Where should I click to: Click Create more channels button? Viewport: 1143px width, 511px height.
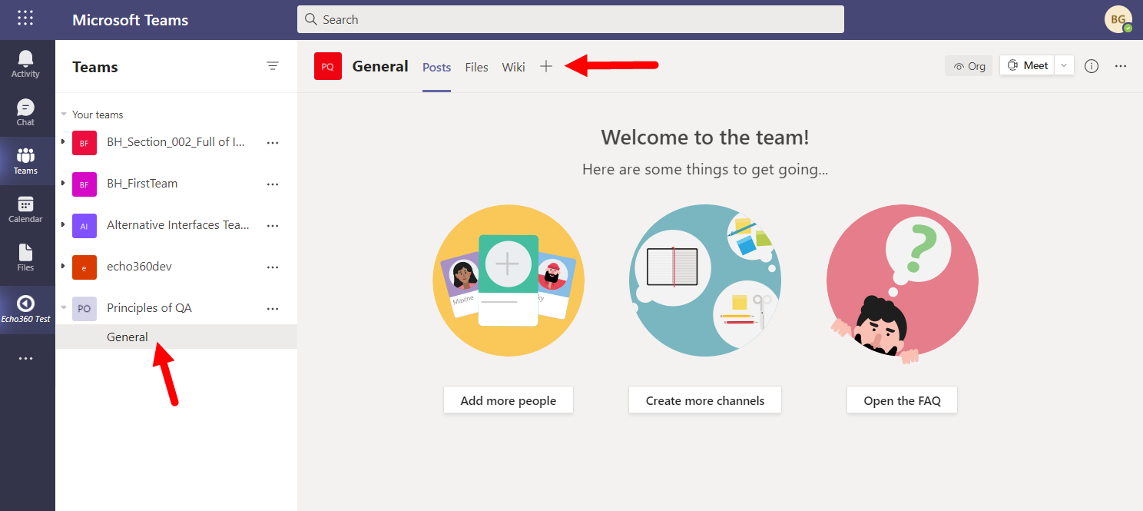coord(705,400)
